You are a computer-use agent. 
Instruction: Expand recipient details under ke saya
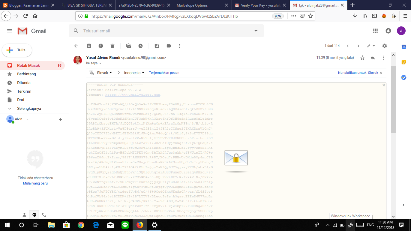(100, 63)
